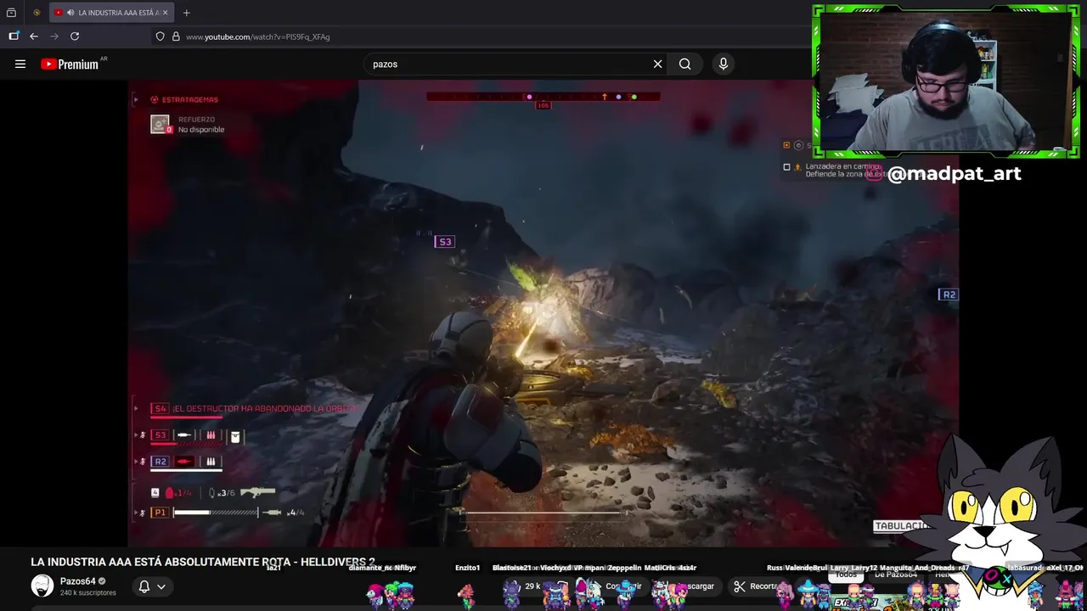Reload the page with the refresh icon

click(x=75, y=36)
